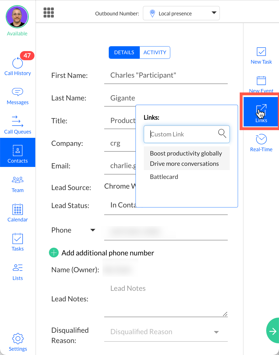279x355 pixels.
Task: Open Call History in sidebar
Action: [18, 66]
